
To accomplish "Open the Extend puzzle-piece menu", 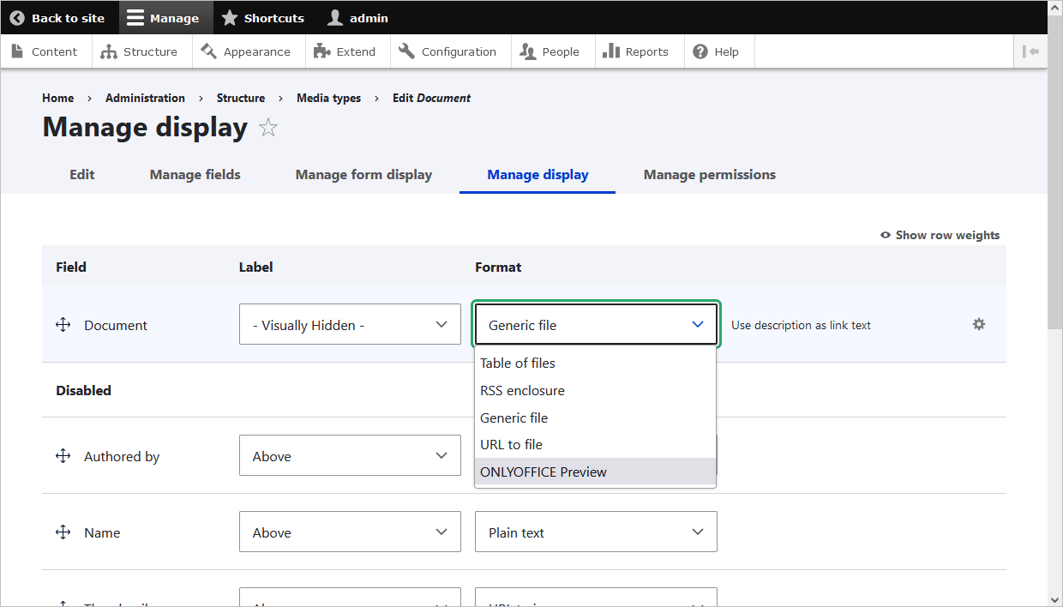I will (x=345, y=51).
